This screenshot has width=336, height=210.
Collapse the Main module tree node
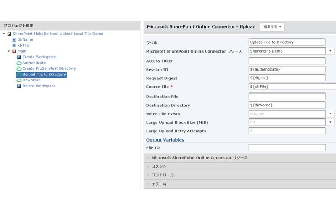click(x=8, y=51)
